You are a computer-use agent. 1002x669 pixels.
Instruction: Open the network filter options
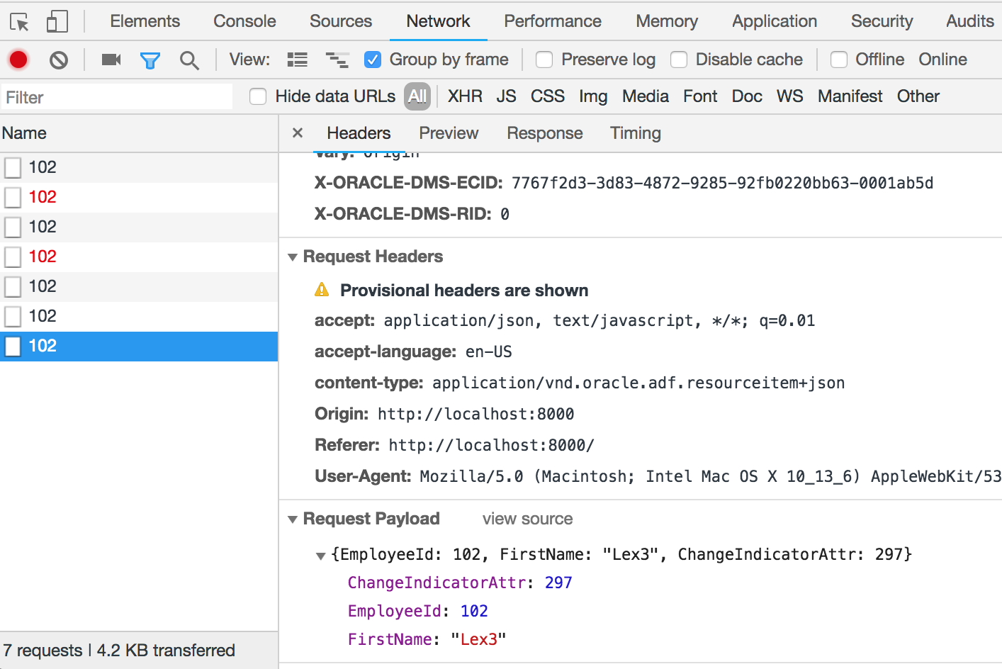click(150, 60)
